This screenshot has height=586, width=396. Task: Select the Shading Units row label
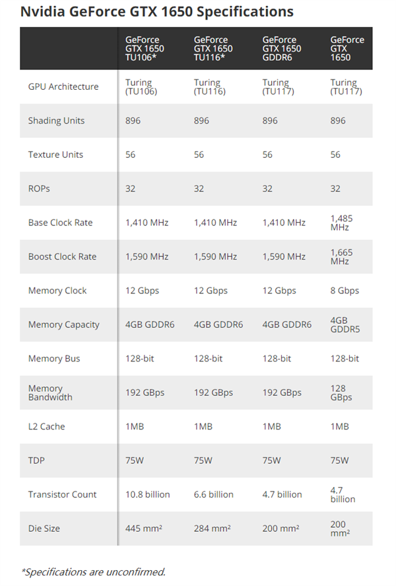coord(56,121)
